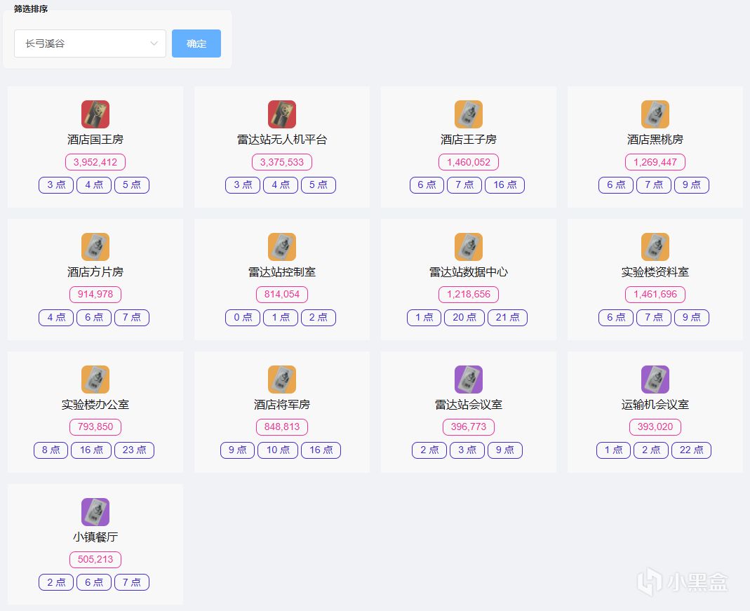Click the 实验楼资料室 gold keycard icon
Image resolution: width=750 pixels, height=611 pixels.
click(x=655, y=247)
